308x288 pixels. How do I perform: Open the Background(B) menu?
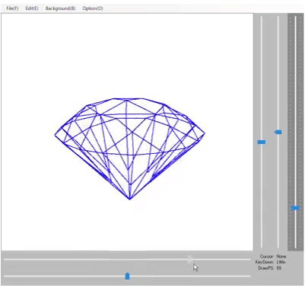click(x=61, y=8)
